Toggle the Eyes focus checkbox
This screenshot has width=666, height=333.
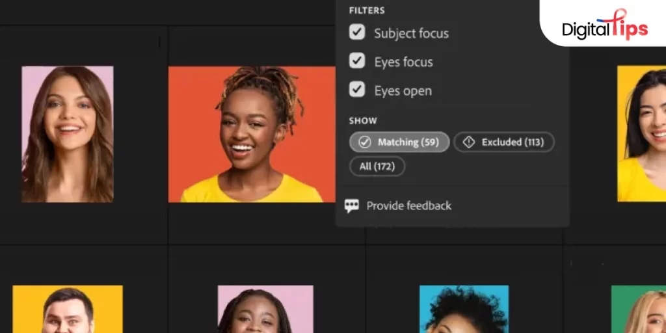coord(357,60)
